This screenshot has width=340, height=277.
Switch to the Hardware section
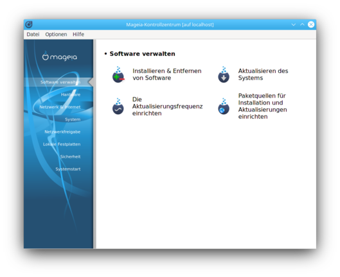point(71,94)
